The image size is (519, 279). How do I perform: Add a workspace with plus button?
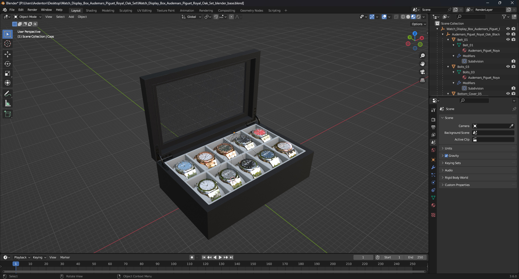pos(286,11)
